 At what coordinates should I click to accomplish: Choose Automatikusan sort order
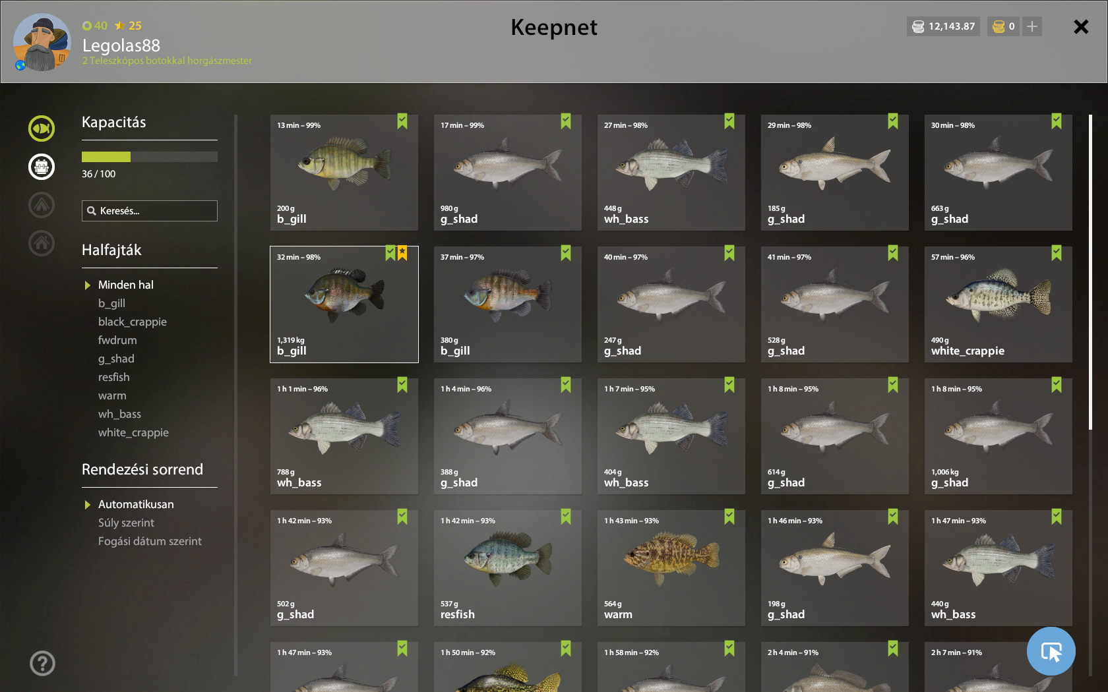(x=136, y=504)
